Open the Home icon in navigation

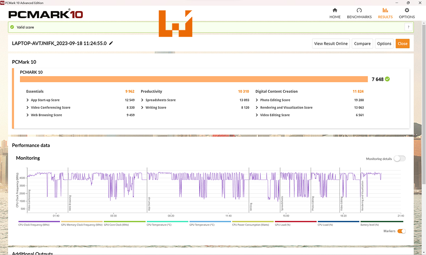tap(335, 10)
